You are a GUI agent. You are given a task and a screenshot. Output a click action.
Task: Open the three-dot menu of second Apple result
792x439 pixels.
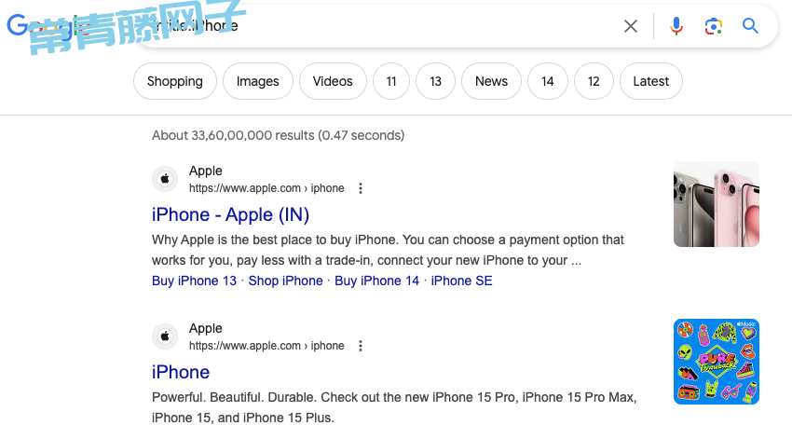coord(361,346)
